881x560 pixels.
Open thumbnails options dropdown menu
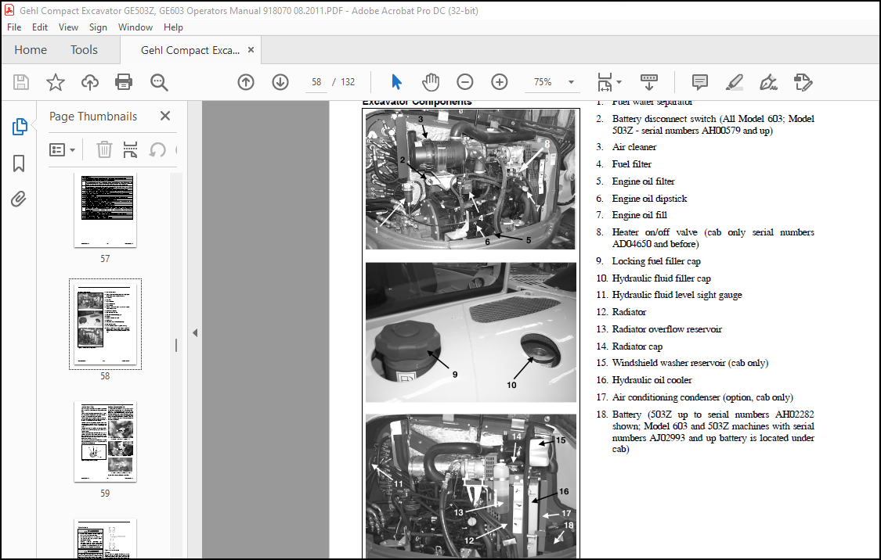coord(63,150)
